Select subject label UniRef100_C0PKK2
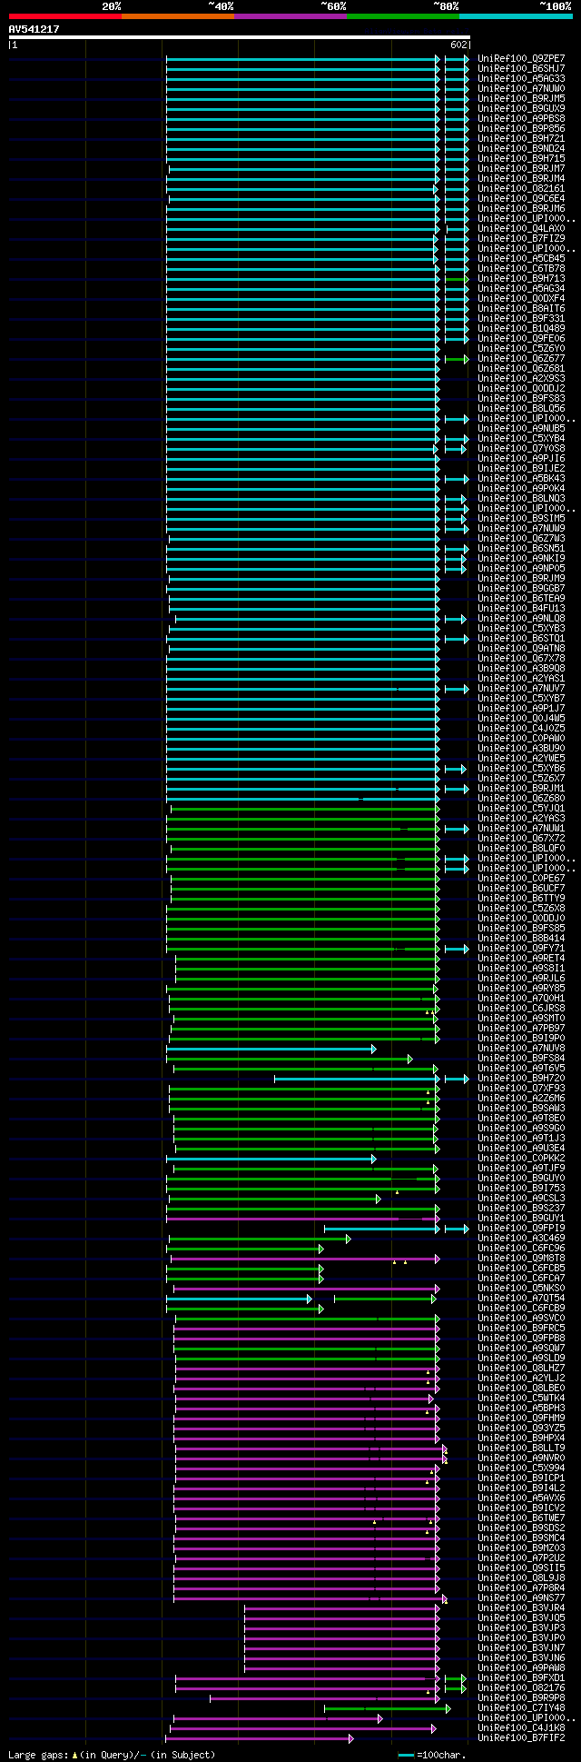Viewport: 581px width, 1762px height. coord(521,1158)
